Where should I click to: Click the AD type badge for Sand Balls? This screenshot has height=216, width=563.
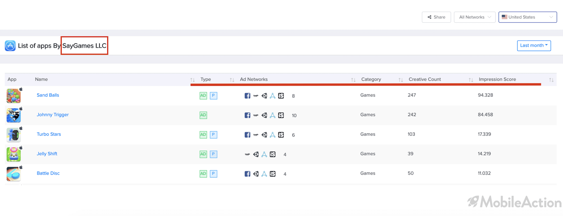point(203,95)
